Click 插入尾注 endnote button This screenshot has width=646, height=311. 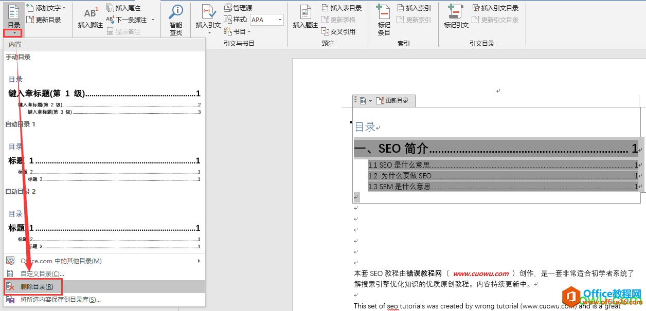(123, 8)
